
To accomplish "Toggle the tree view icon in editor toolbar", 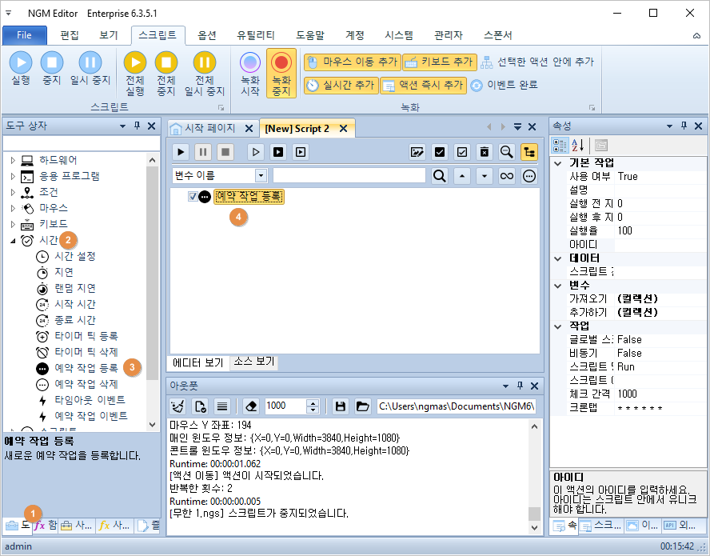I will [529, 152].
